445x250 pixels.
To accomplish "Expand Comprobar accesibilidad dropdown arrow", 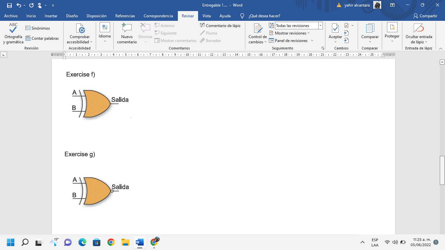I will point(91,42).
